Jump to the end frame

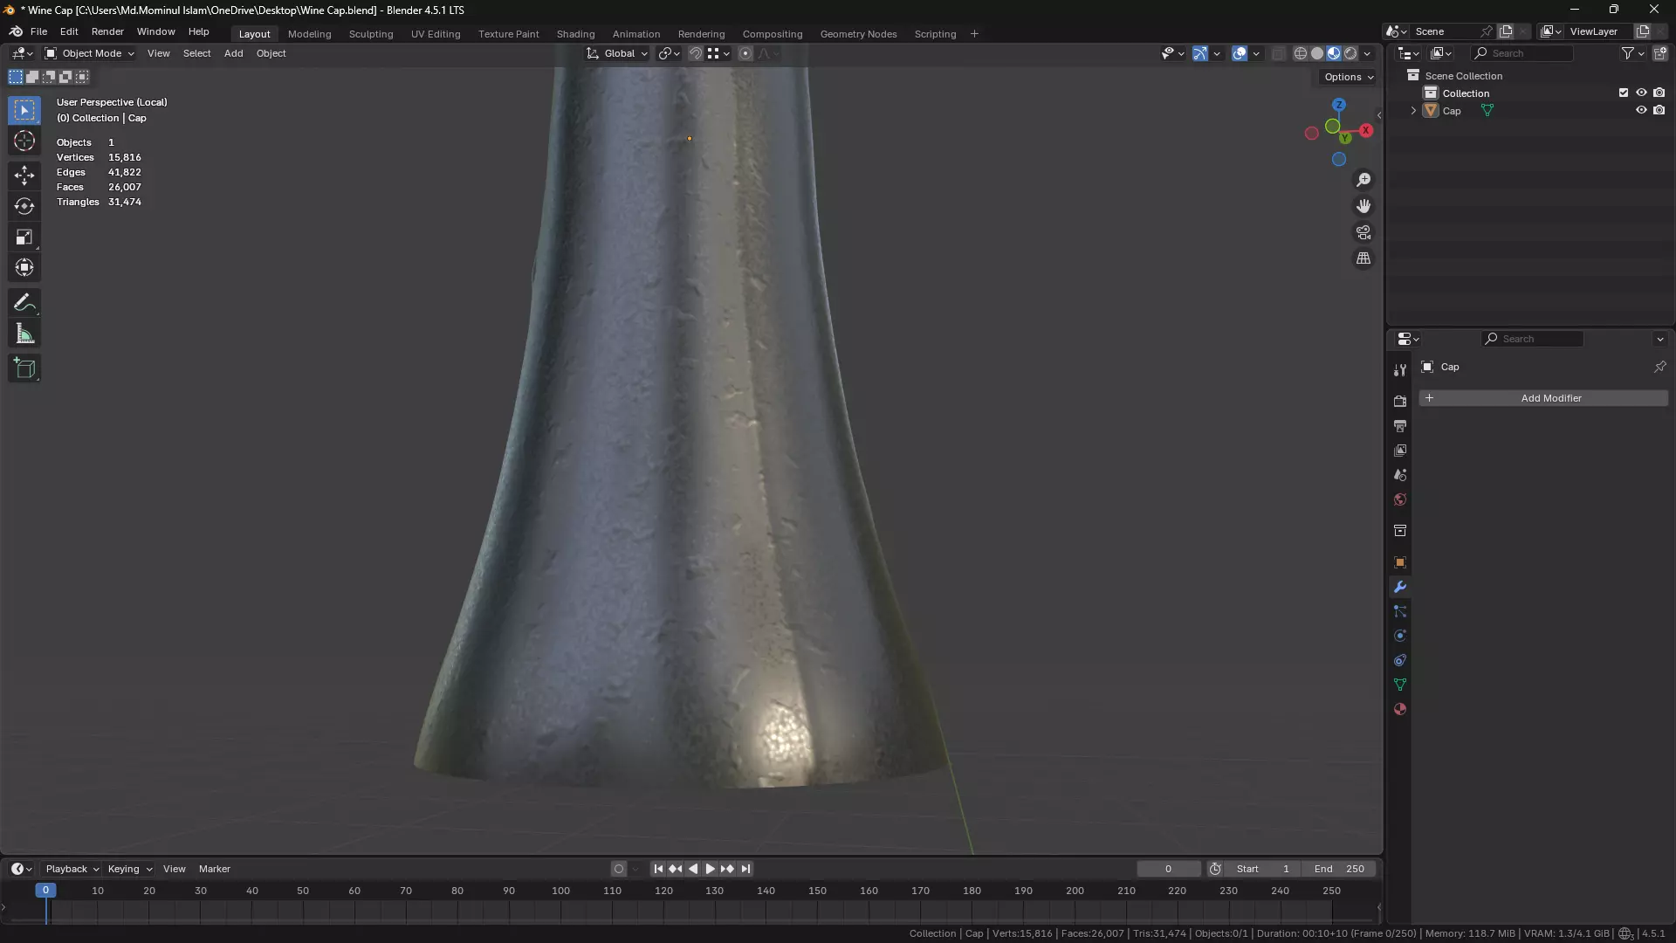coord(745,869)
